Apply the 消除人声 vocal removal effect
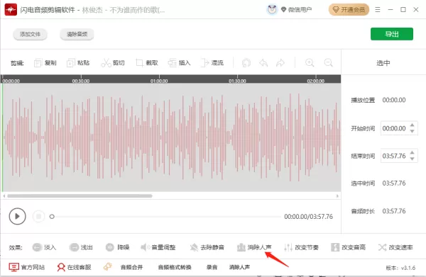Screen dimensions: 426x277 coord(254,247)
